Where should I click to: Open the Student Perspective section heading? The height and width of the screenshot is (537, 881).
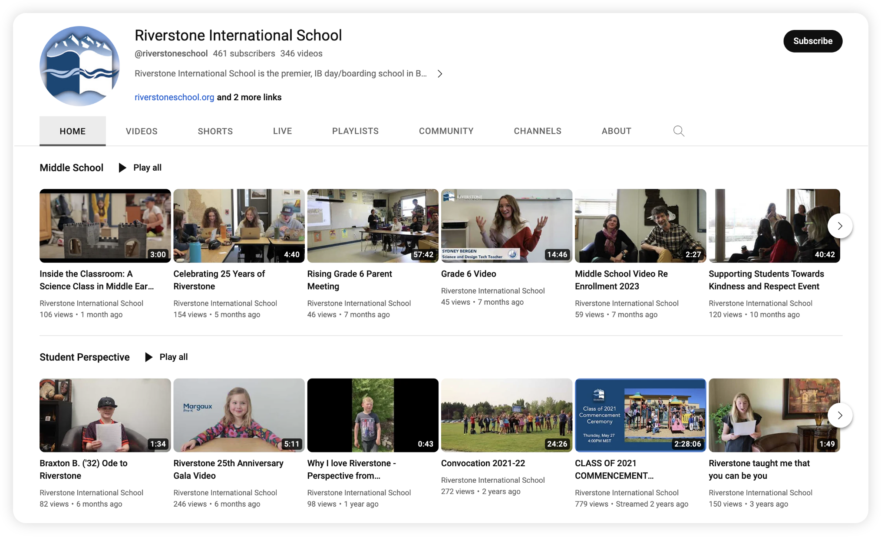click(85, 357)
